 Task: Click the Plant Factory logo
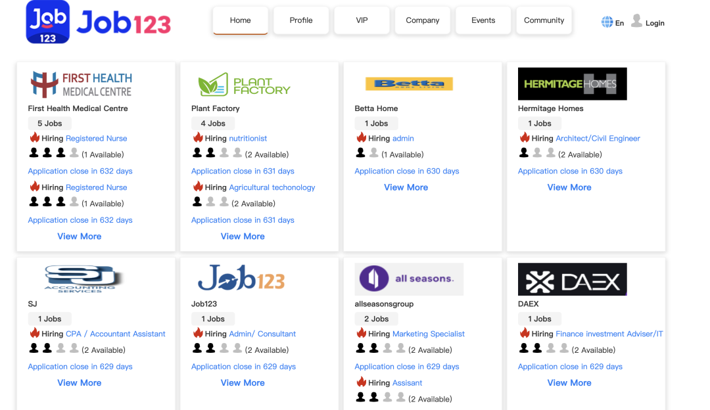(x=245, y=84)
